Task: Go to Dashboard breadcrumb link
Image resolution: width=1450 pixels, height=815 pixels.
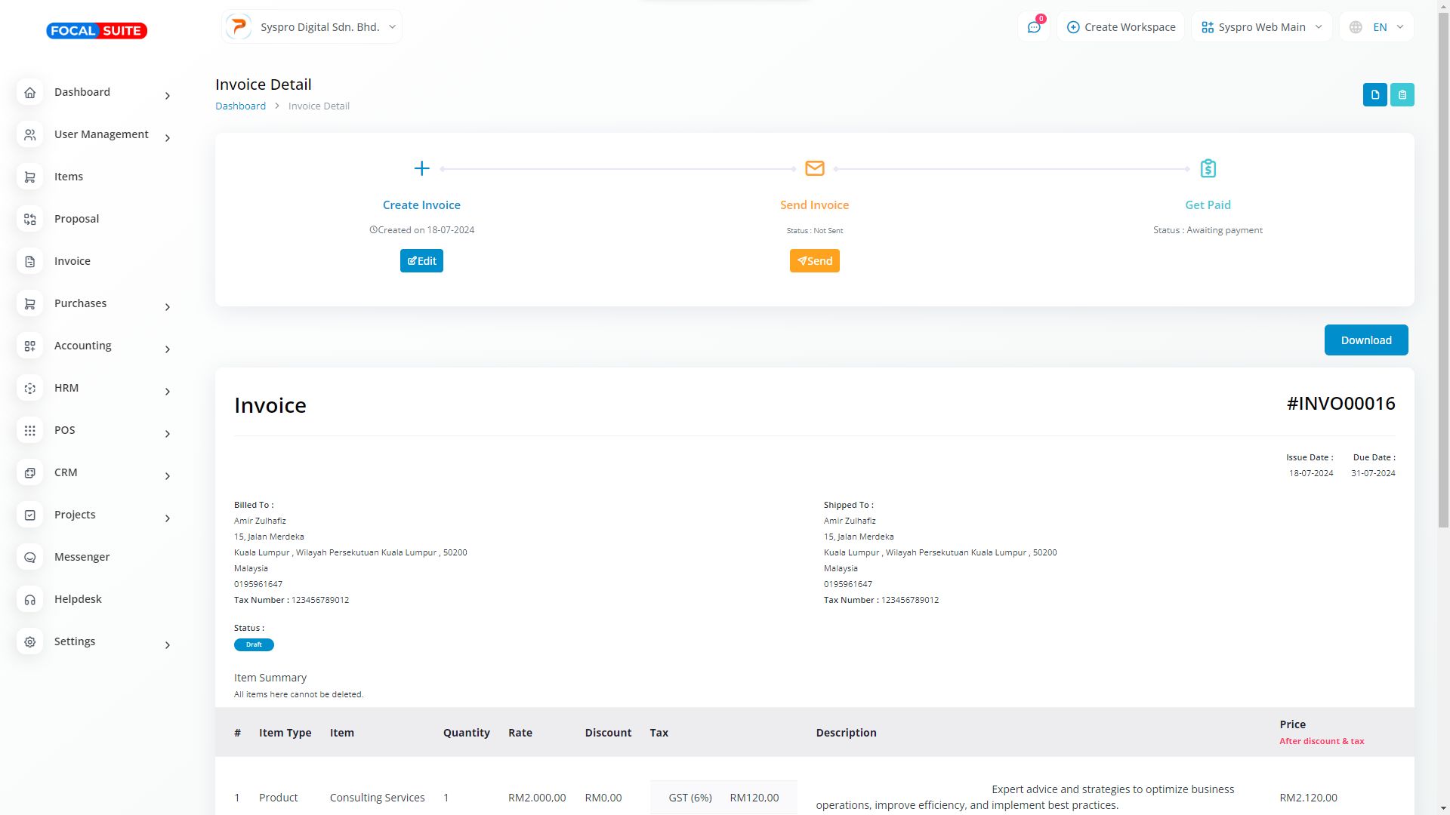Action: 240,106
